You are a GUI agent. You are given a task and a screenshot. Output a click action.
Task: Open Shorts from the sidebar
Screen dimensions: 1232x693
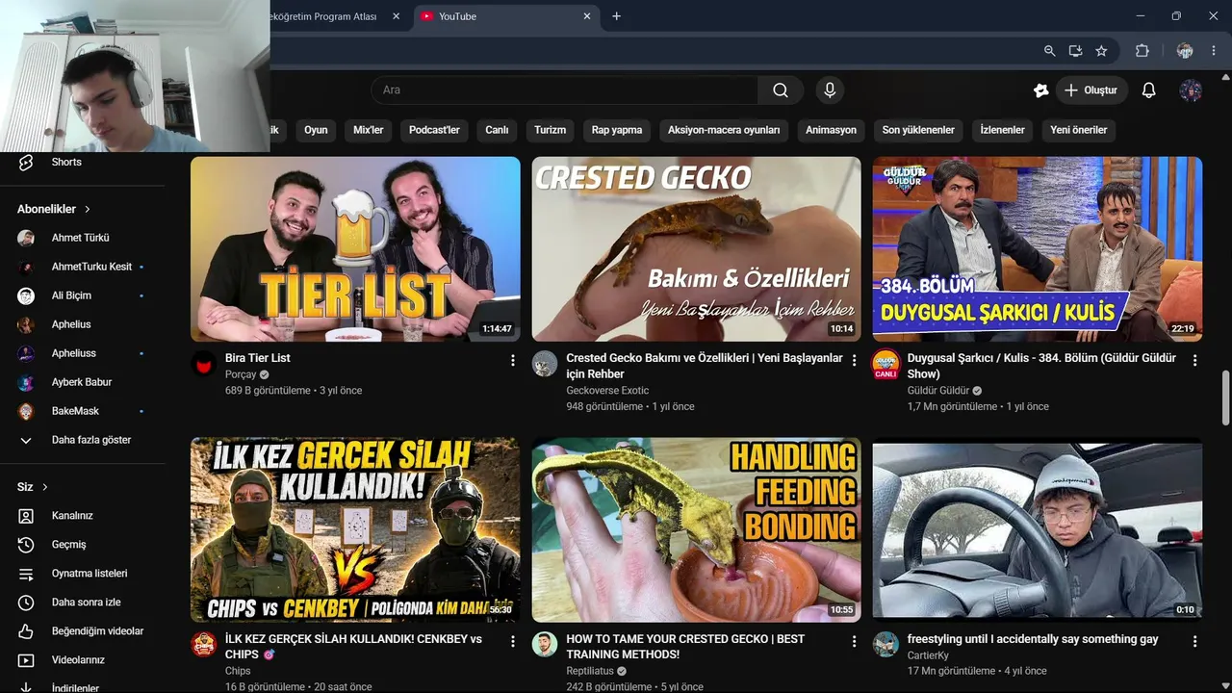click(66, 163)
